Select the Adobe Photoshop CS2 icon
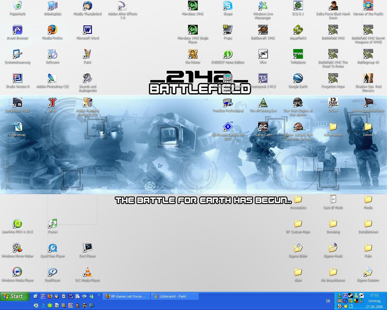The image size is (387, 310). (x=53, y=78)
